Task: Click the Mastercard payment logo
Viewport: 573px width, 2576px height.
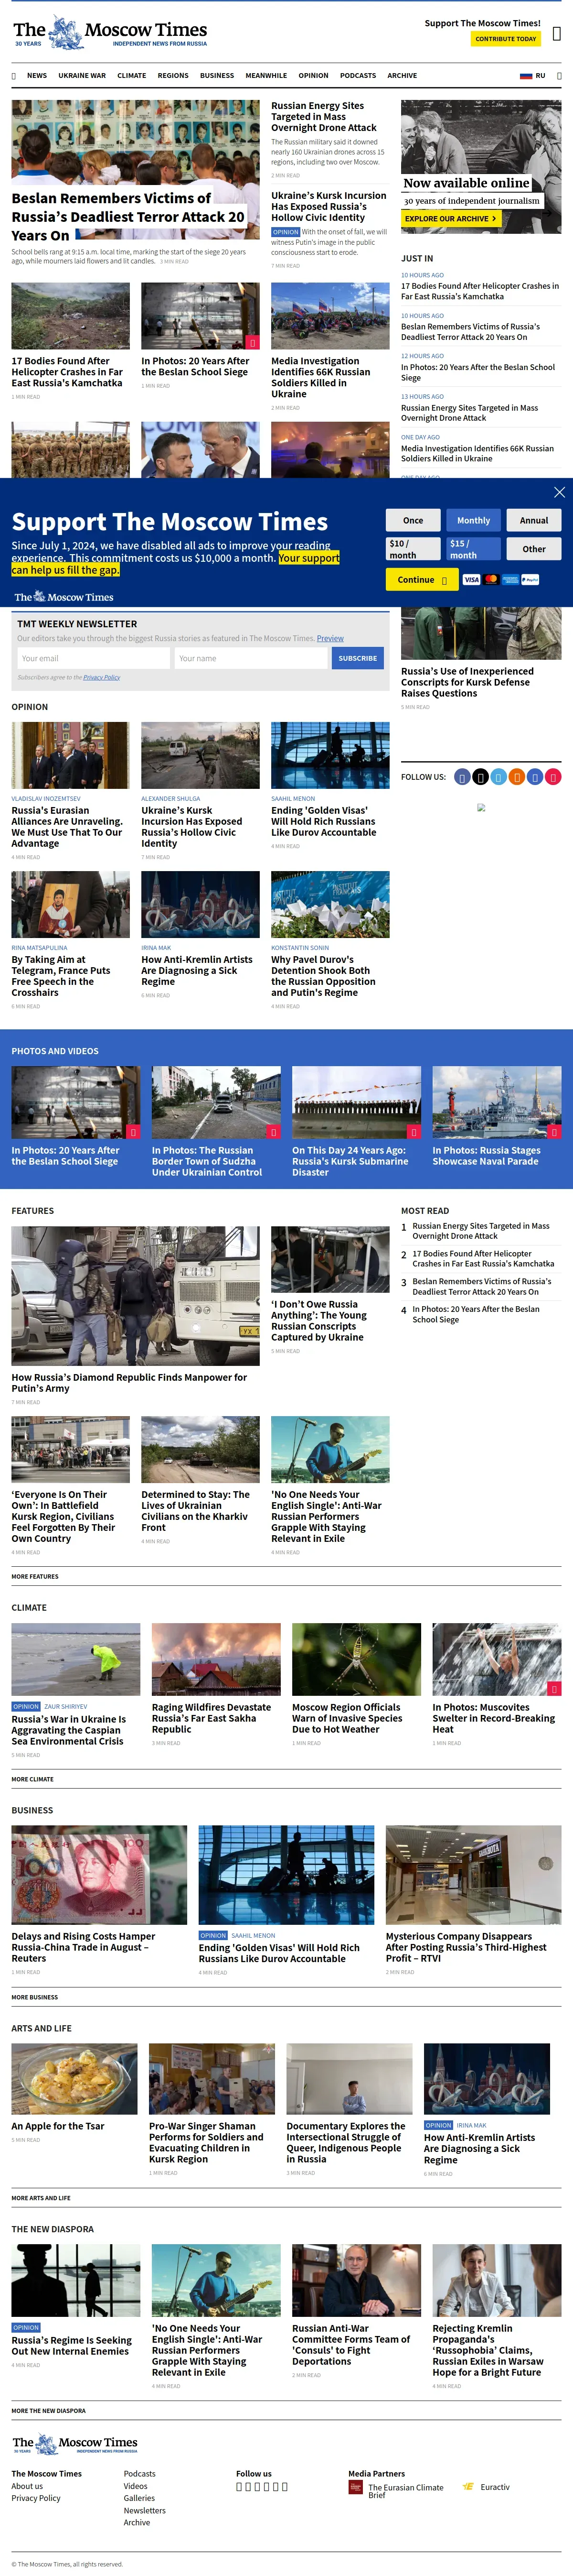Action: (491, 579)
